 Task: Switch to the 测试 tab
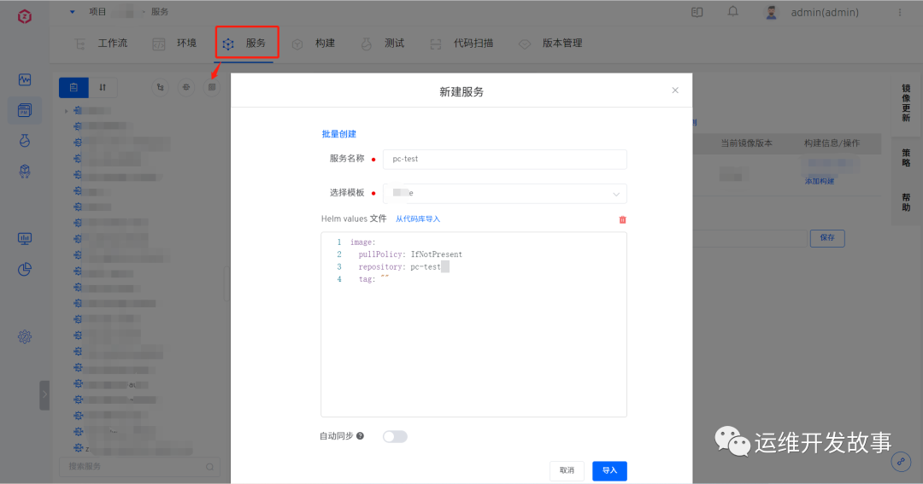pos(383,44)
